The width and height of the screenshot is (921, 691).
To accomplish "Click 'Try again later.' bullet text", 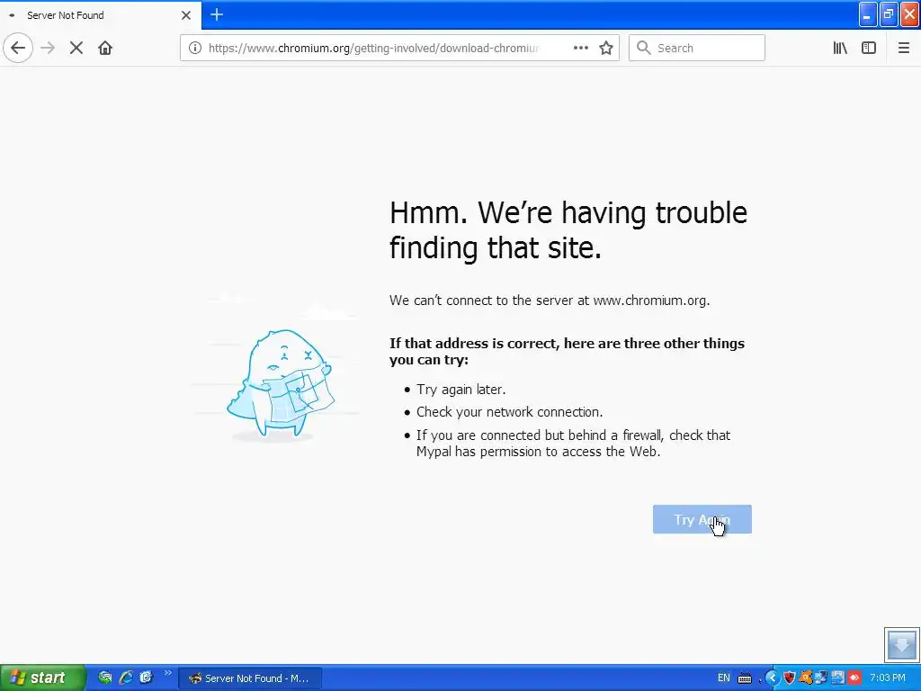I will [x=461, y=390].
